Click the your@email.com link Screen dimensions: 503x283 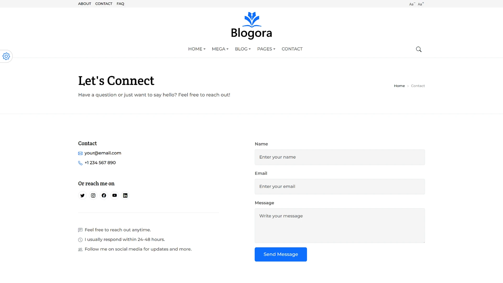point(103,153)
